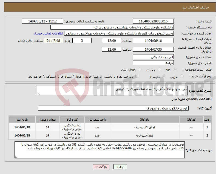
Task: Click the description area resize grip
Action: (38, 94)
